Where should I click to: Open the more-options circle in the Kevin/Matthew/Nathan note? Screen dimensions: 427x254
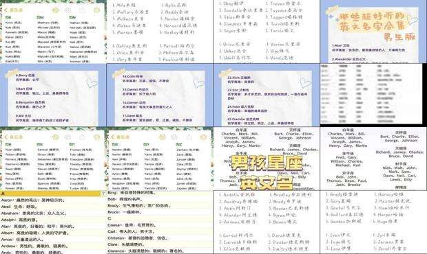(96, 10)
